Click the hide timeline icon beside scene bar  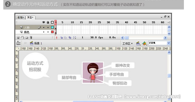tap(18, 43)
